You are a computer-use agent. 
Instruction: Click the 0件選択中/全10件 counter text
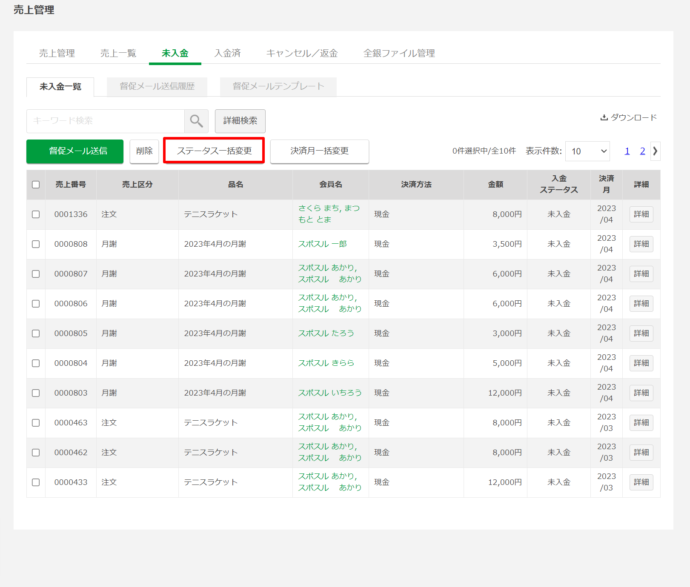tap(484, 151)
